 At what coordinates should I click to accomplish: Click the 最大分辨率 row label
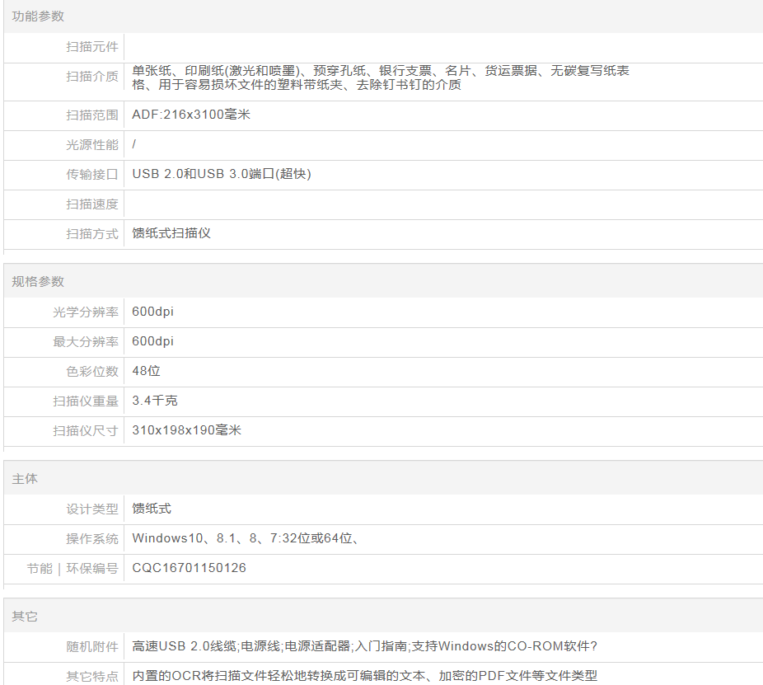coord(86,342)
